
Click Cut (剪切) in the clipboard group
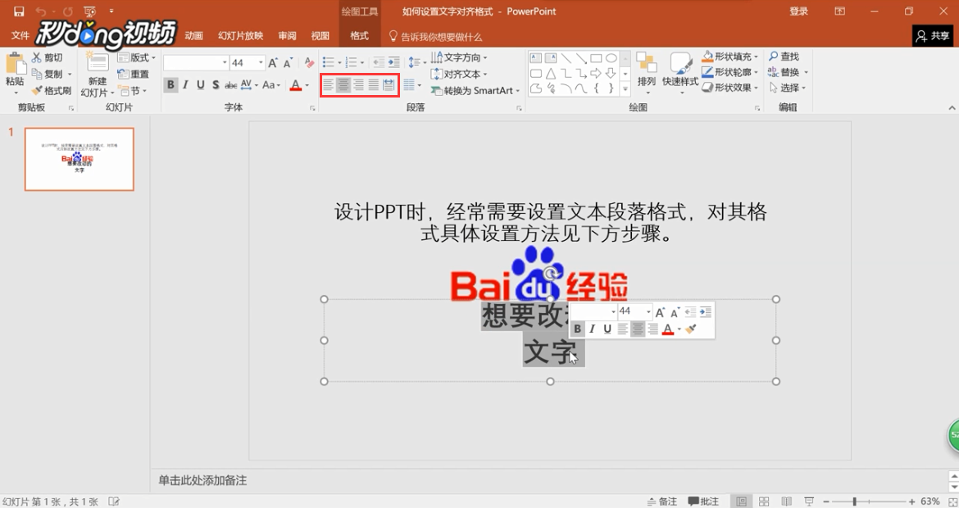pyautogui.click(x=48, y=57)
